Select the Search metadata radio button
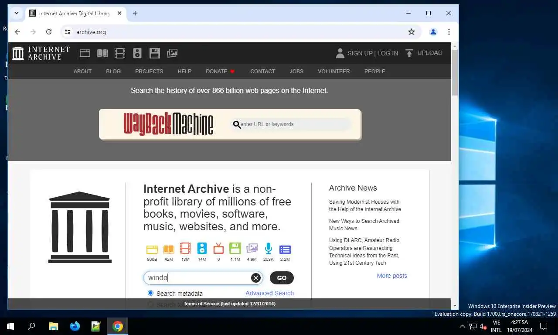The height and width of the screenshot is (335, 558). click(x=151, y=293)
